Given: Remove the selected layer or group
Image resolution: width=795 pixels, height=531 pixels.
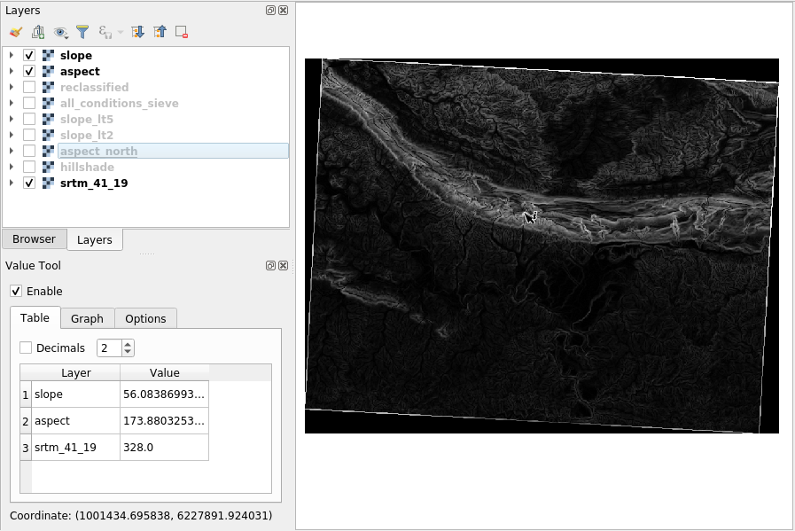Looking at the screenshot, I should point(182,32).
